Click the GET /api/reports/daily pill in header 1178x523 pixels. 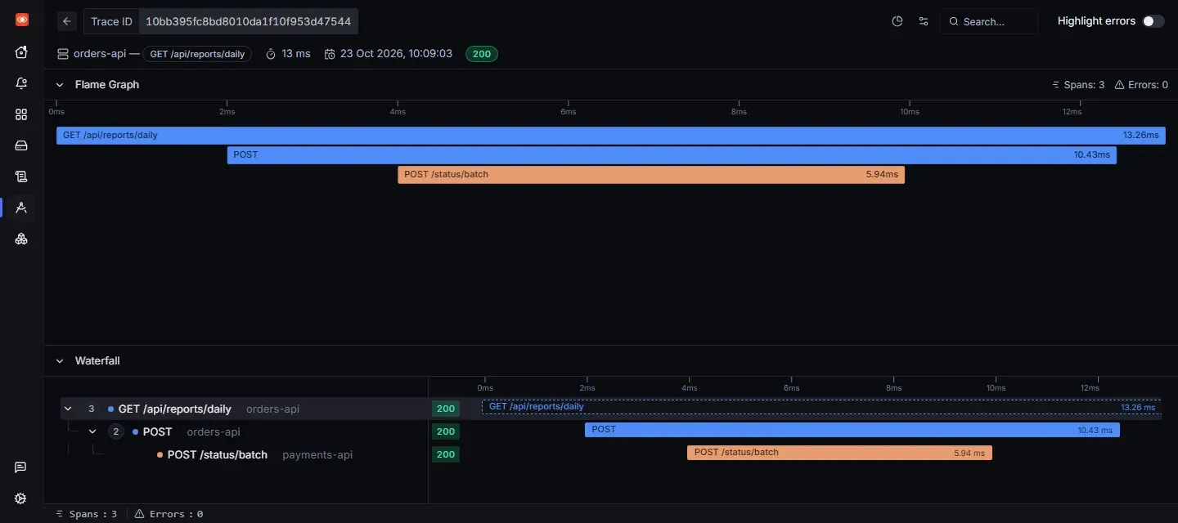(197, 54)
